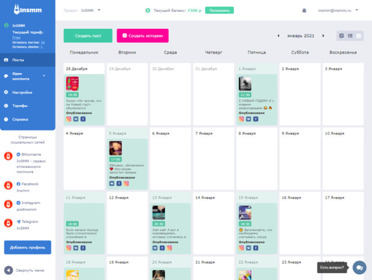Viewport: 372px width, 280px height.
Task: Click the Telegram profile avatar icon
Action: click(8, 223)
